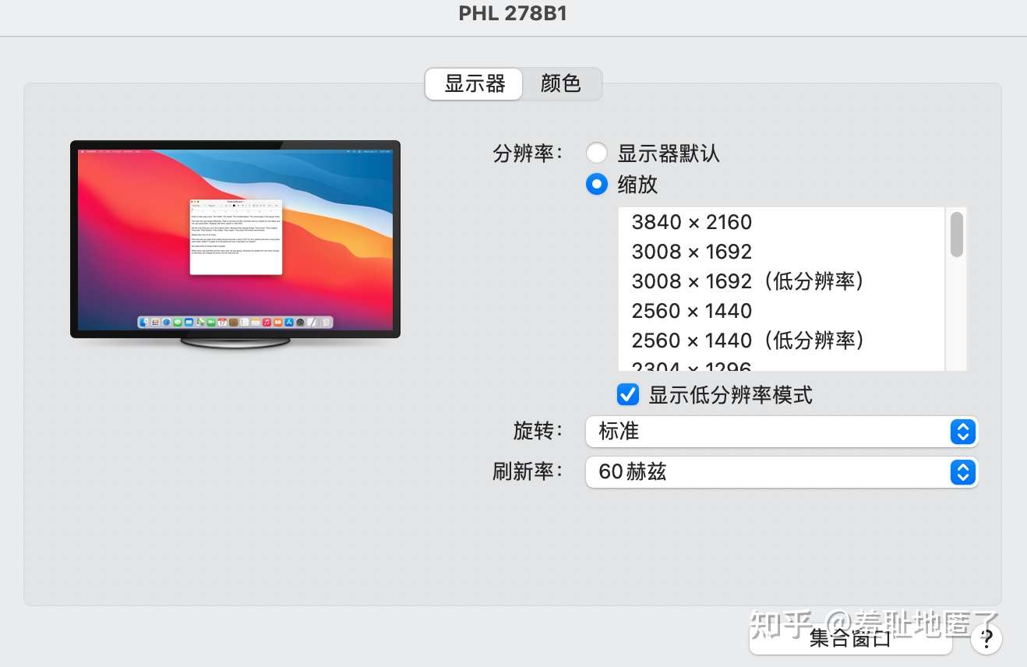Switch to the 颜色 tab

click(561, 83)
